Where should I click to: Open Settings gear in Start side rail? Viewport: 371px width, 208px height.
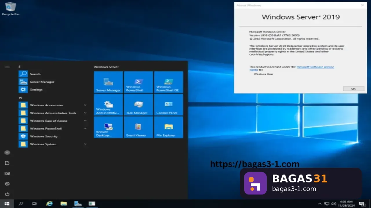(x=7, y=184)
